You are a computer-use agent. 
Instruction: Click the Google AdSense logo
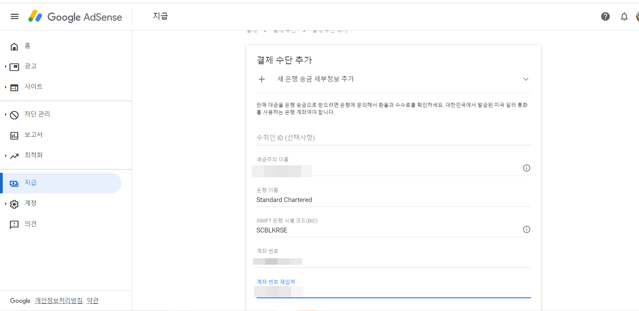75,16
